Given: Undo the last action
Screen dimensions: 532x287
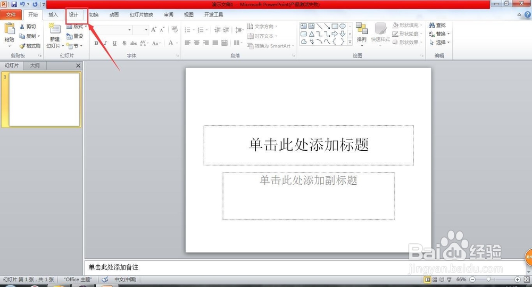Looking at the screenshot, I should (22, 4).
